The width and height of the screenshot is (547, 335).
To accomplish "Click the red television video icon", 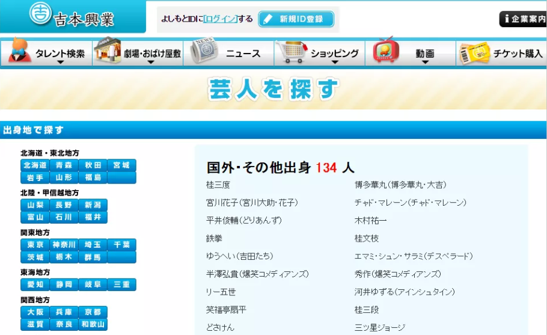I will coord(385,51).
